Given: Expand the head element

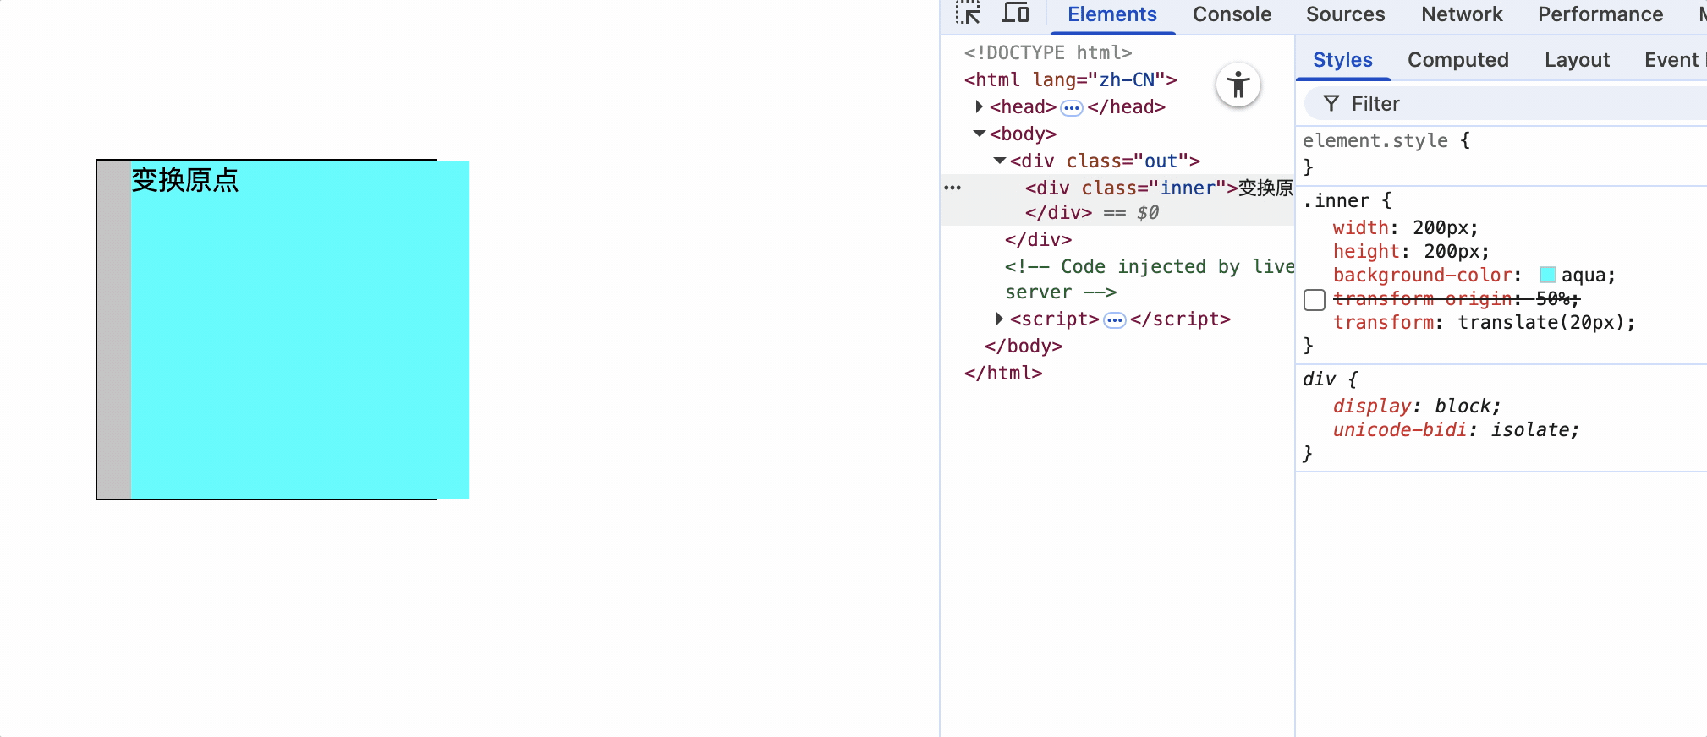Looking at the screenshot, I should (979, 106).
